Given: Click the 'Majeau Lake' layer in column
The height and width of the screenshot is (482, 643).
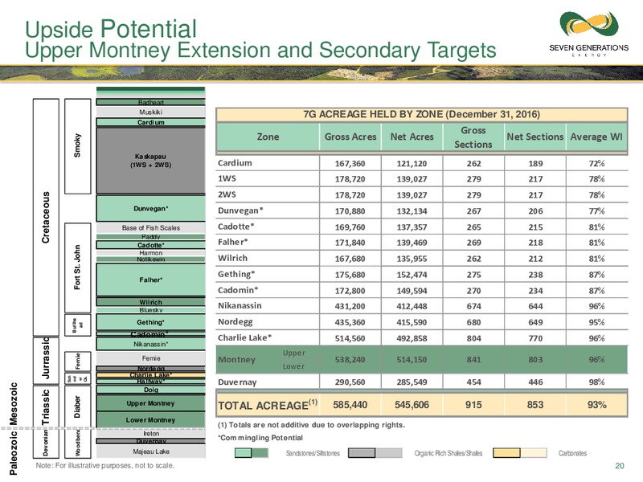Looking at the screenshot, I should coord(150,451).
